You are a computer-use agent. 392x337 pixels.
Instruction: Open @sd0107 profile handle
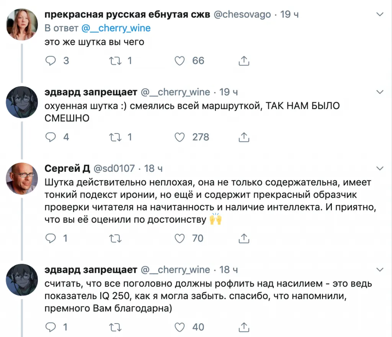click(114, 168)
